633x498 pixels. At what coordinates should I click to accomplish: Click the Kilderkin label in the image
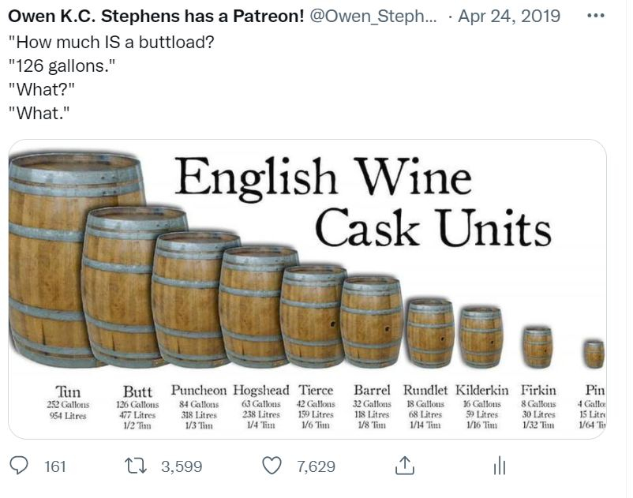[x=482, y=391]
